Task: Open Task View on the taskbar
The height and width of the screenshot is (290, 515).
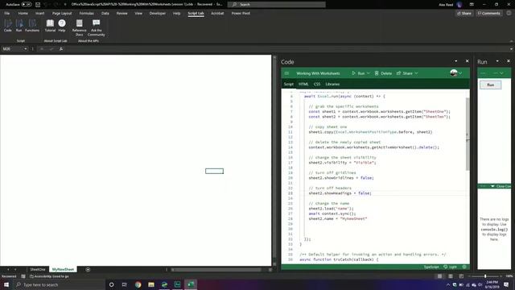Action: pyautogui.click(x=124, y=284)
